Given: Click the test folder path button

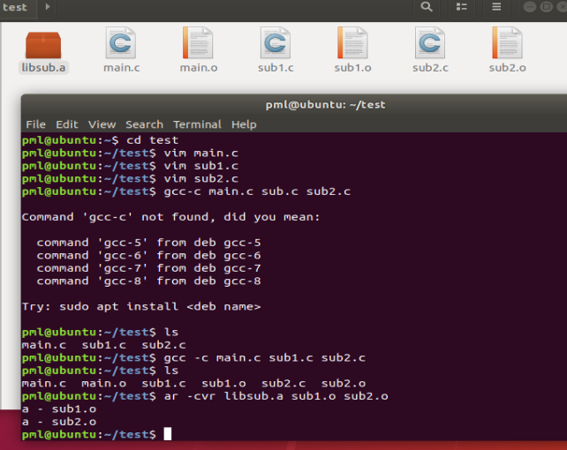Looking at the screenshot, I should pos(15,7).
